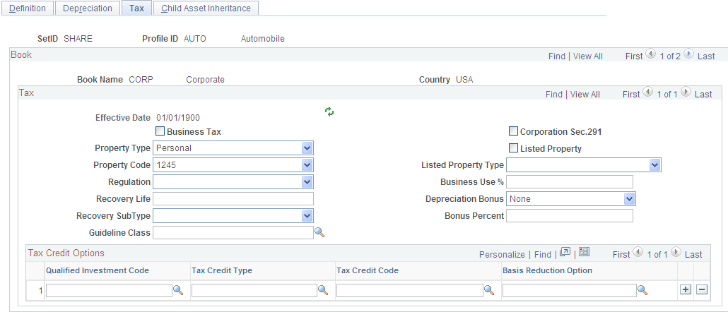Open the Child Asset Inheritance tab
This screenshot has height=312, width=728.
point(206,8)
